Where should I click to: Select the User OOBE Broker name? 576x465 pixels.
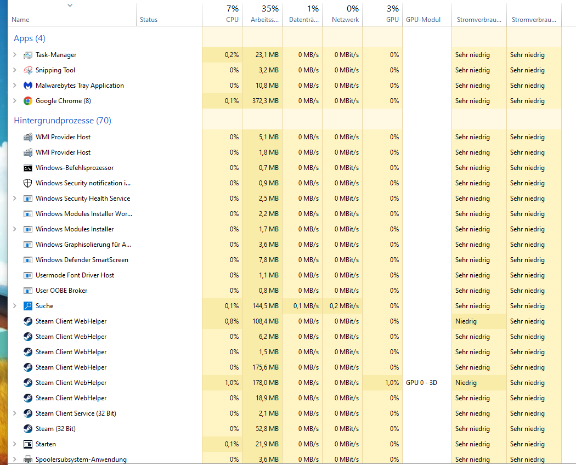coord(61,291)
